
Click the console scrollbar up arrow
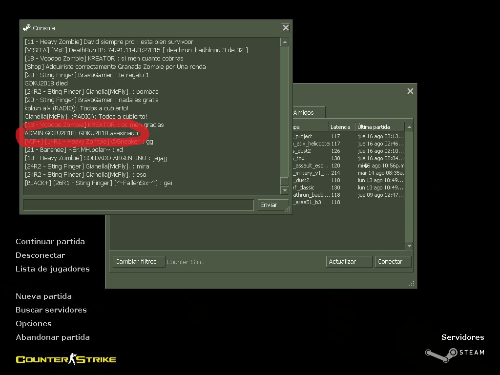coord(285,42)
